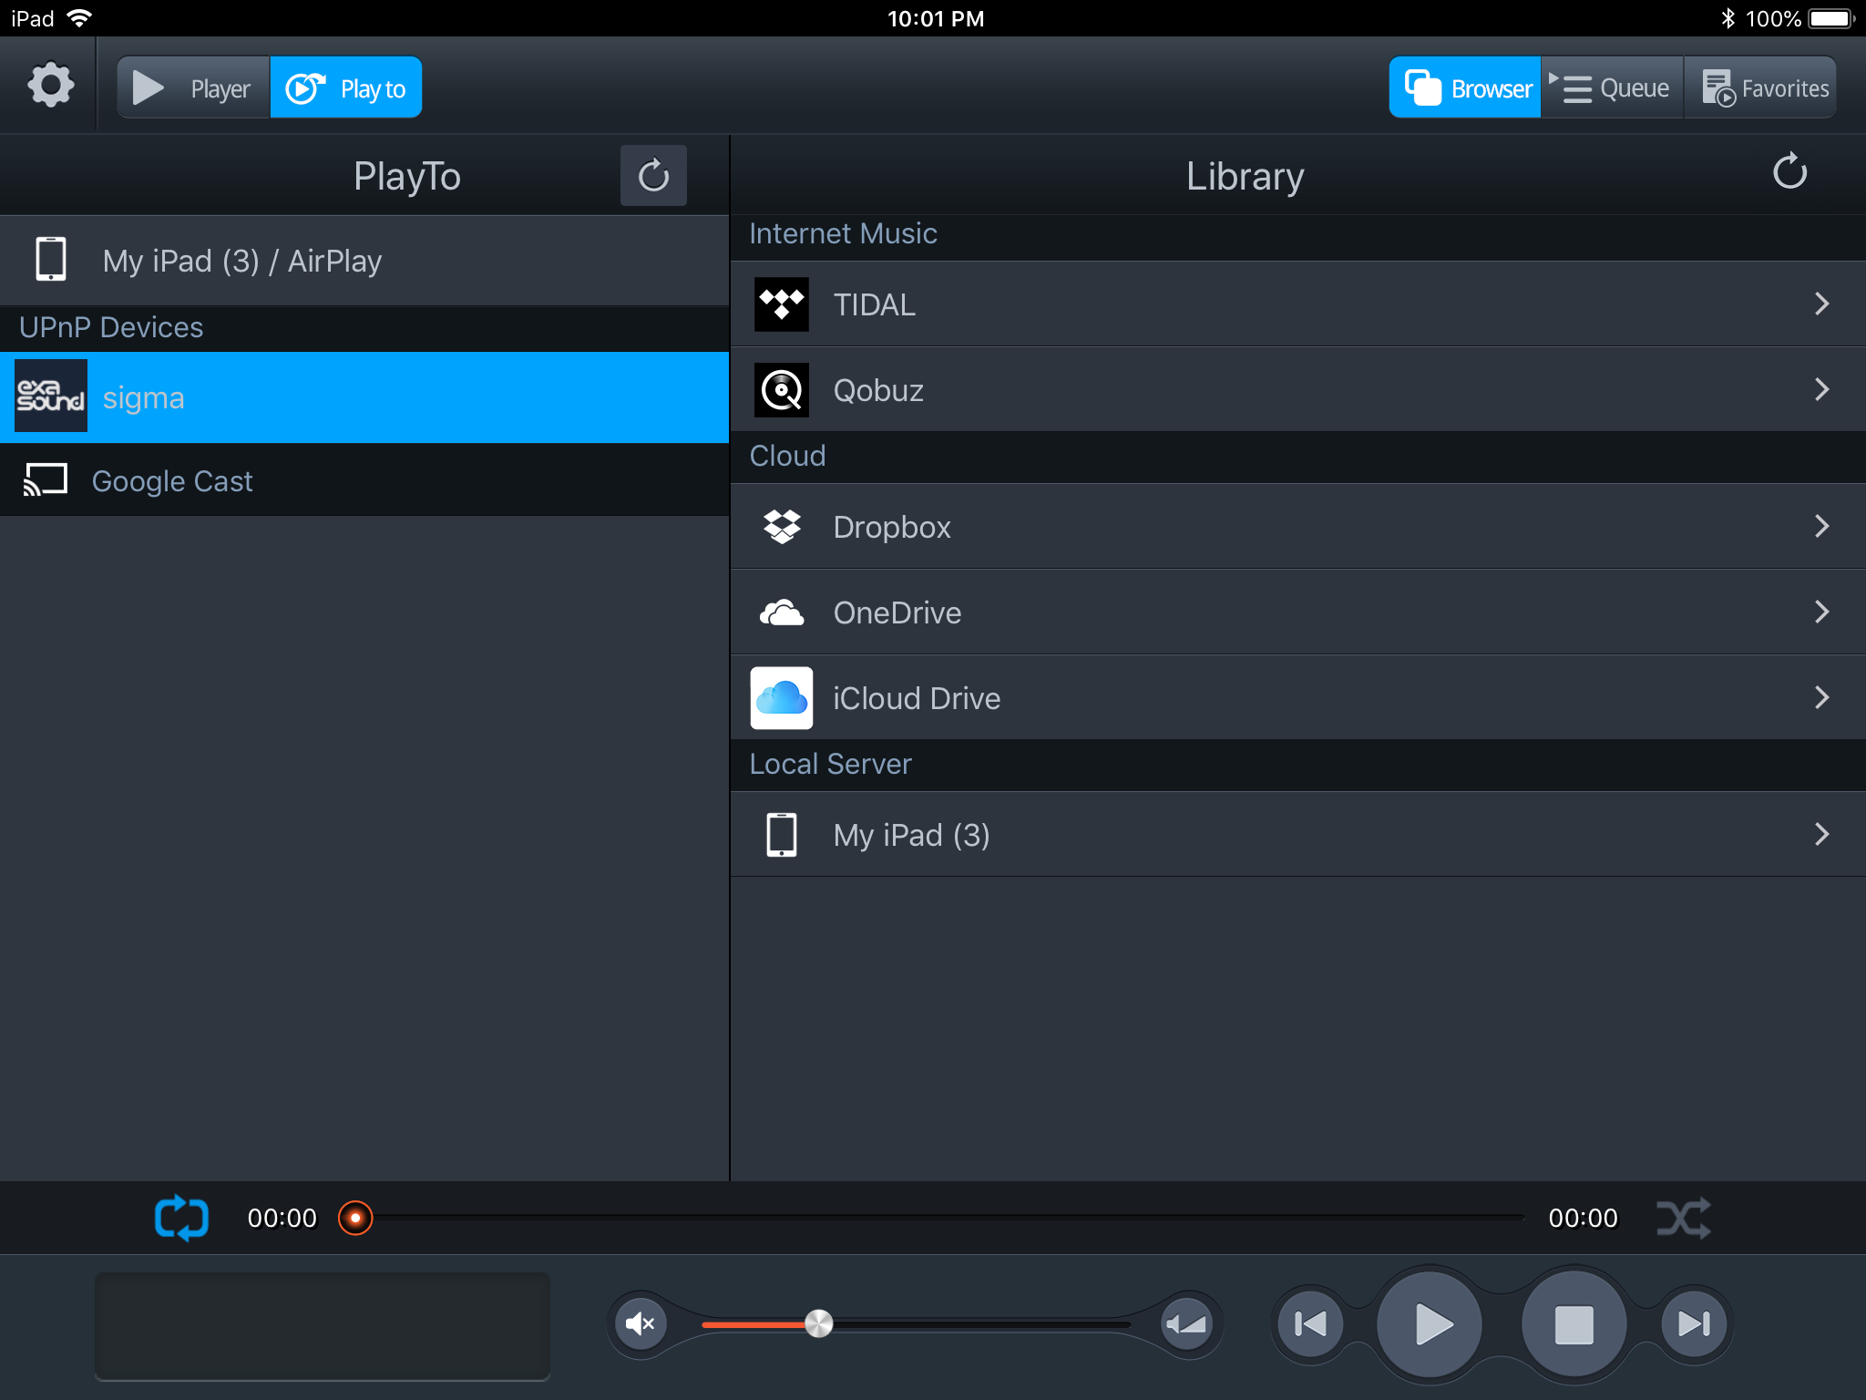The image size is (1866, 1400).
Task: Click the volume slider handle
Action: point(818,1323)
